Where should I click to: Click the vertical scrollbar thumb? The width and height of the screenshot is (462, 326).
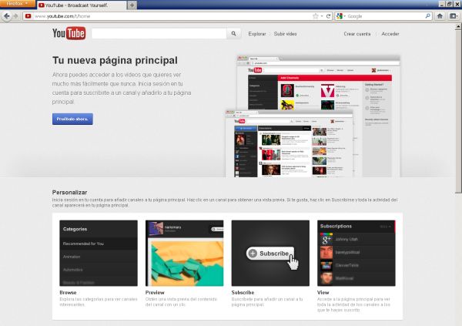click(x=458, y=112)
